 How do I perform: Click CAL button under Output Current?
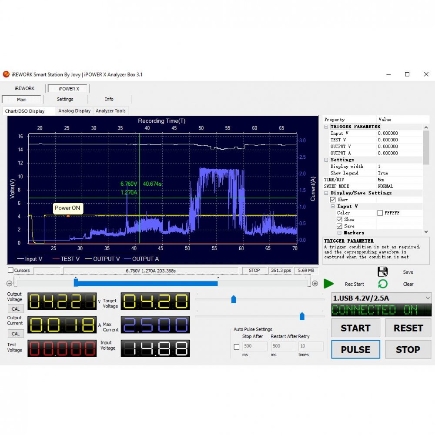click(x=16, y=334)
